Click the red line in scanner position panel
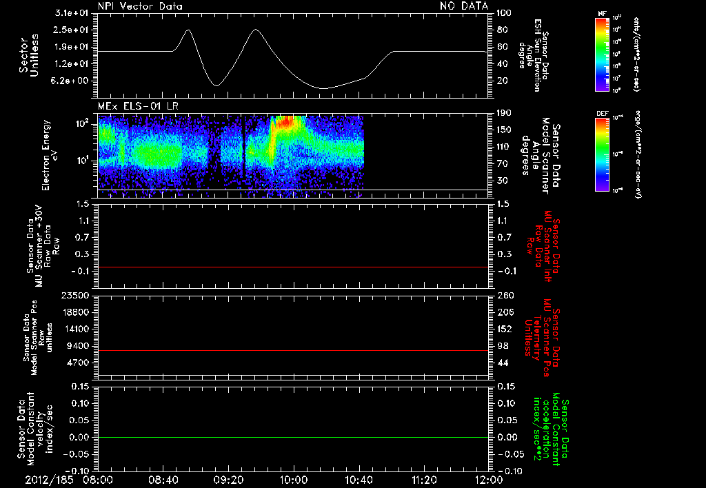The height and width of the screenshot is (488, 706). (x=293, y=350)
